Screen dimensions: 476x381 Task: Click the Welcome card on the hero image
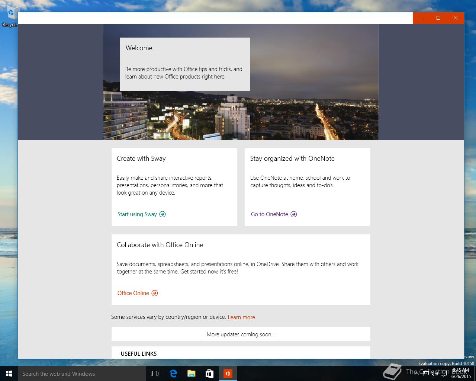click(185, 64)
